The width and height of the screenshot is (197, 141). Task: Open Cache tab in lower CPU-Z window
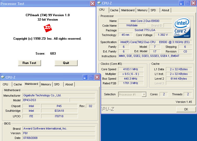tap(18, 84)
